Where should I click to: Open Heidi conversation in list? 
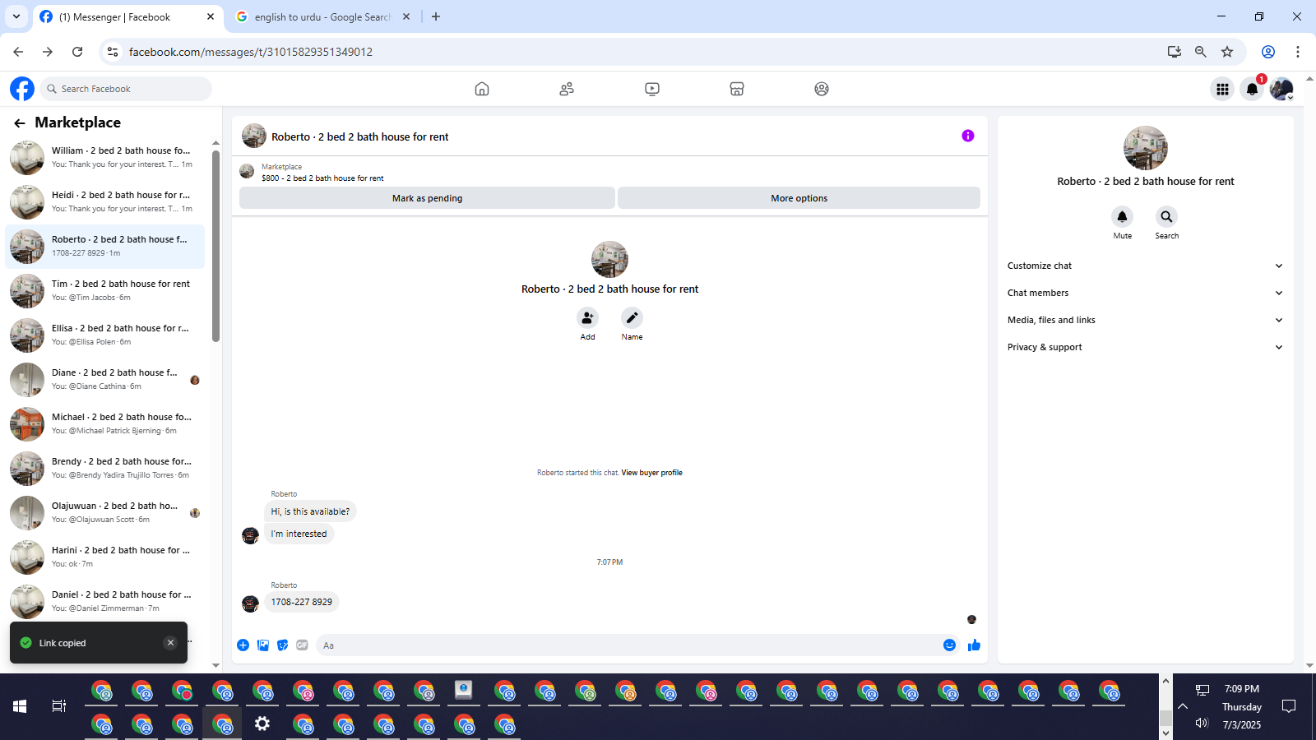[x=105, y=201]
